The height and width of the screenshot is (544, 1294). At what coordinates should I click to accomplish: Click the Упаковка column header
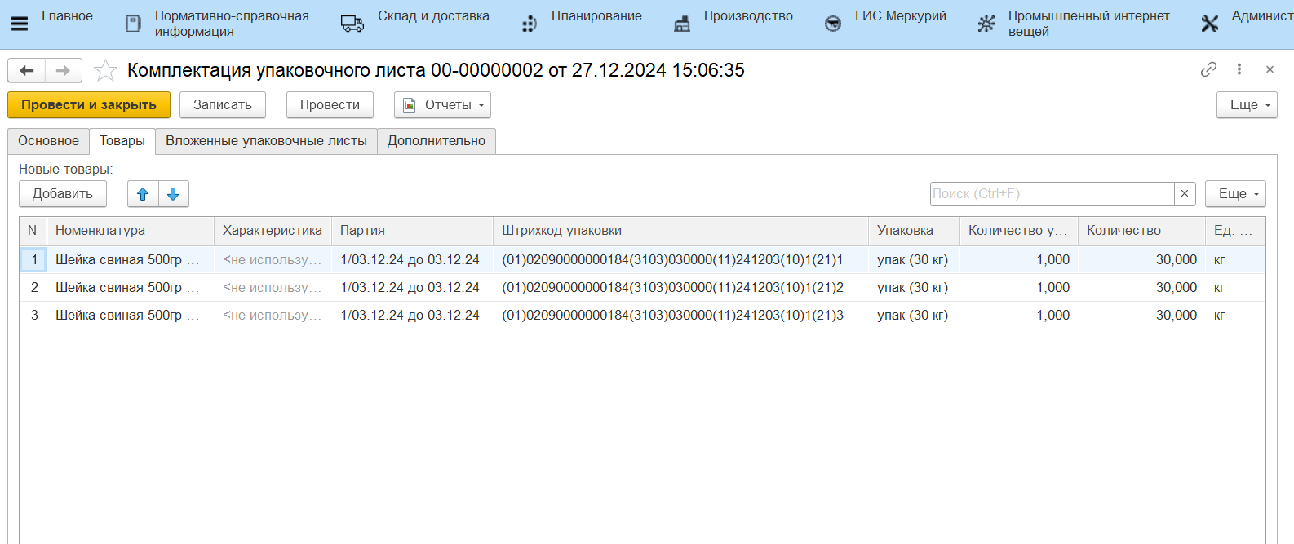pos(914,231)
